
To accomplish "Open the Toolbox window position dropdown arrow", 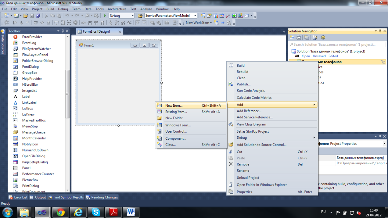I will (x=58, y=31).
